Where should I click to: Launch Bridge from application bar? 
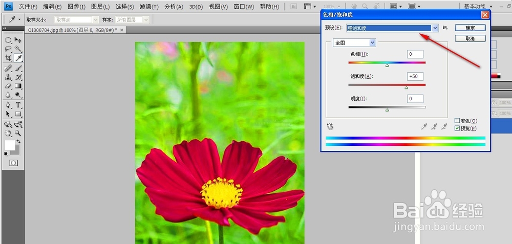click(x=293, y=6)
